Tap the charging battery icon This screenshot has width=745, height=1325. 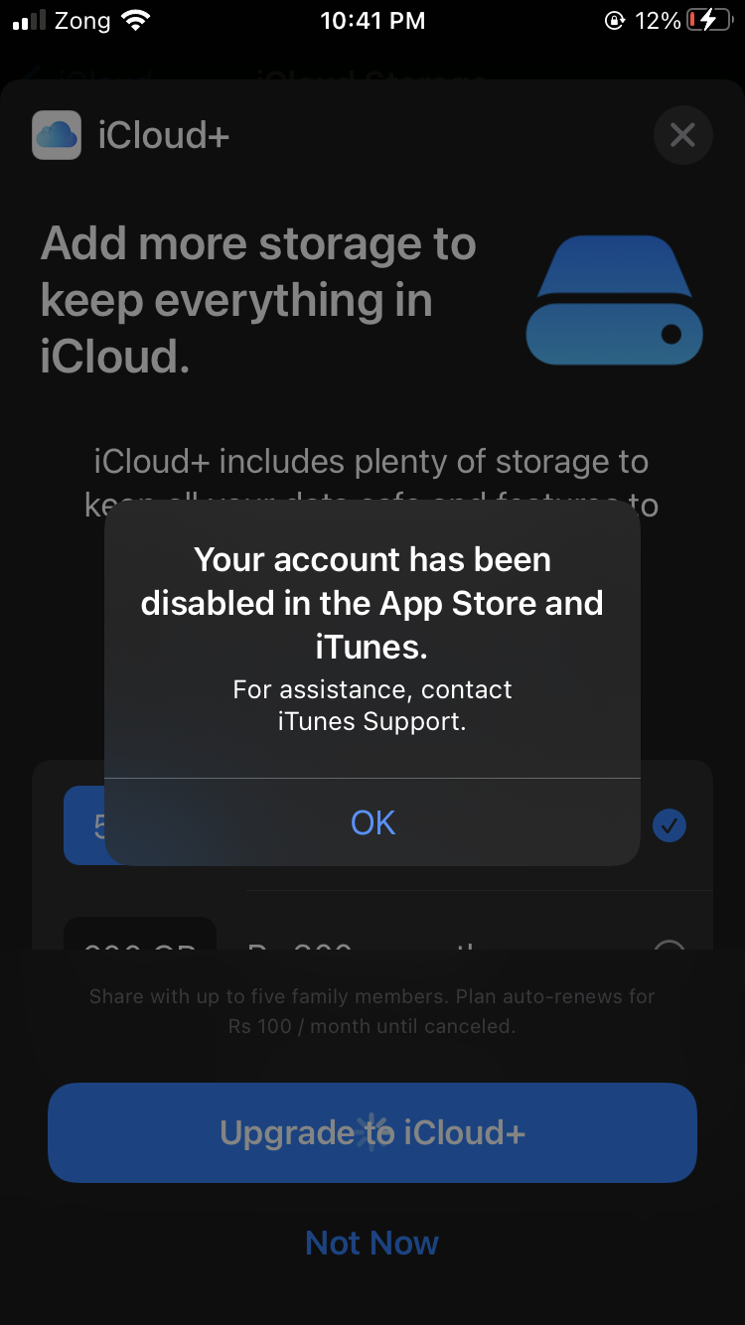coord(708,21)
